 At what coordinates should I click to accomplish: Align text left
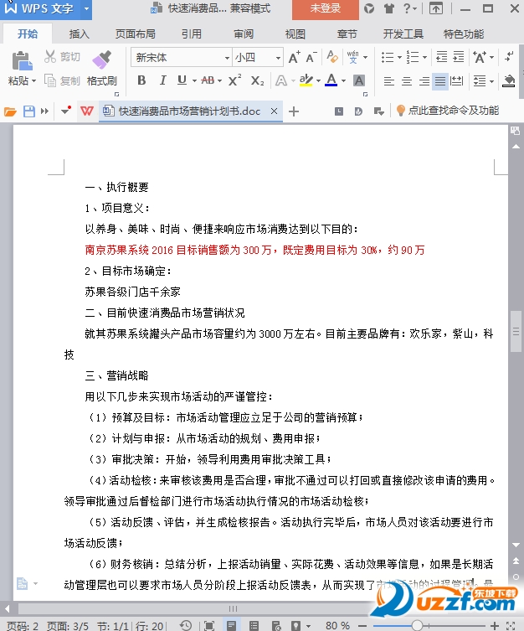[x=388, y=81]
